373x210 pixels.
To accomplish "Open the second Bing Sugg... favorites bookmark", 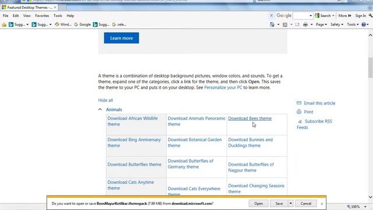I will point(40,24).
